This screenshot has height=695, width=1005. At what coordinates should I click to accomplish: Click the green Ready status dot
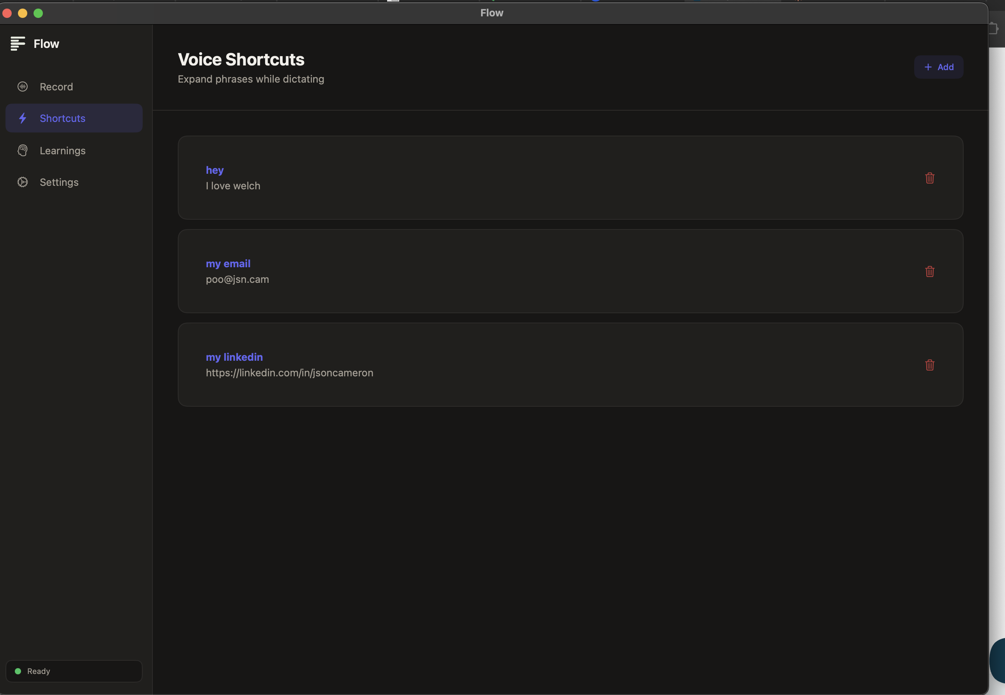coord(18,671)
